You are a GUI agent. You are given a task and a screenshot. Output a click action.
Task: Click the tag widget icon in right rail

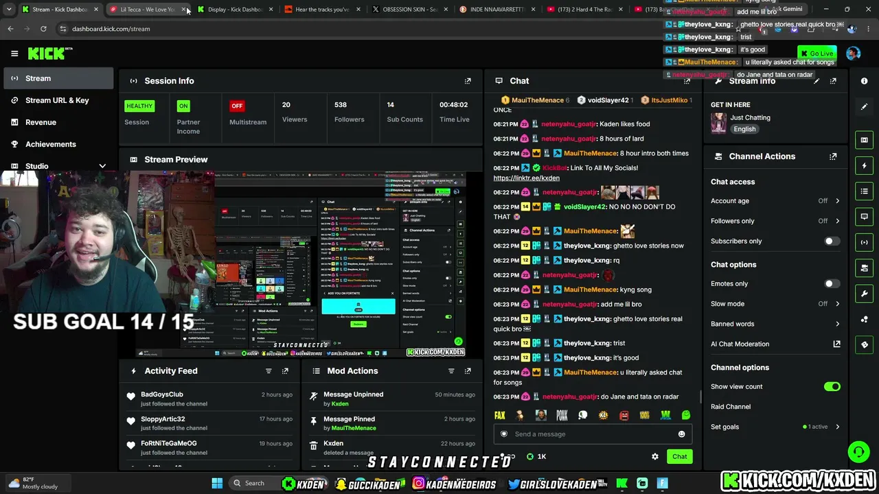865,344
